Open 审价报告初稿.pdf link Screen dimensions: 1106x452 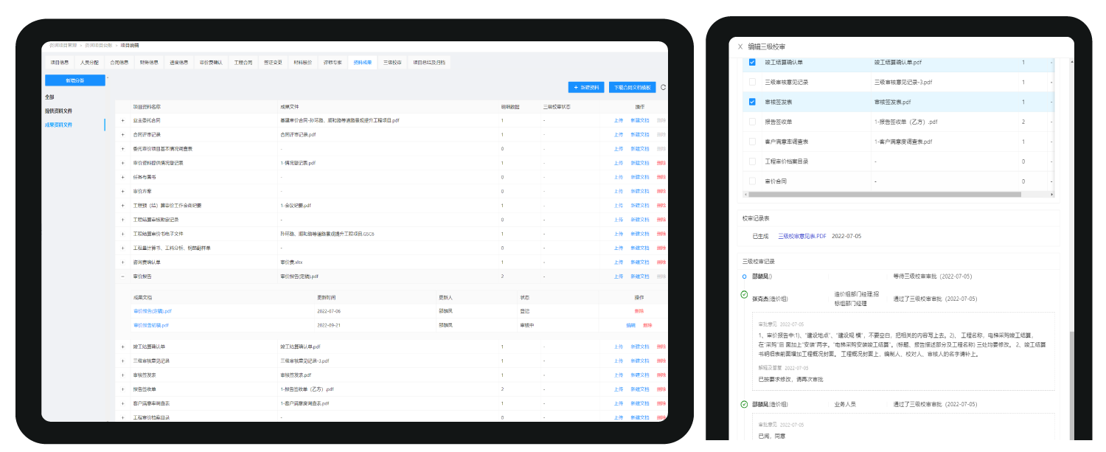151,325
